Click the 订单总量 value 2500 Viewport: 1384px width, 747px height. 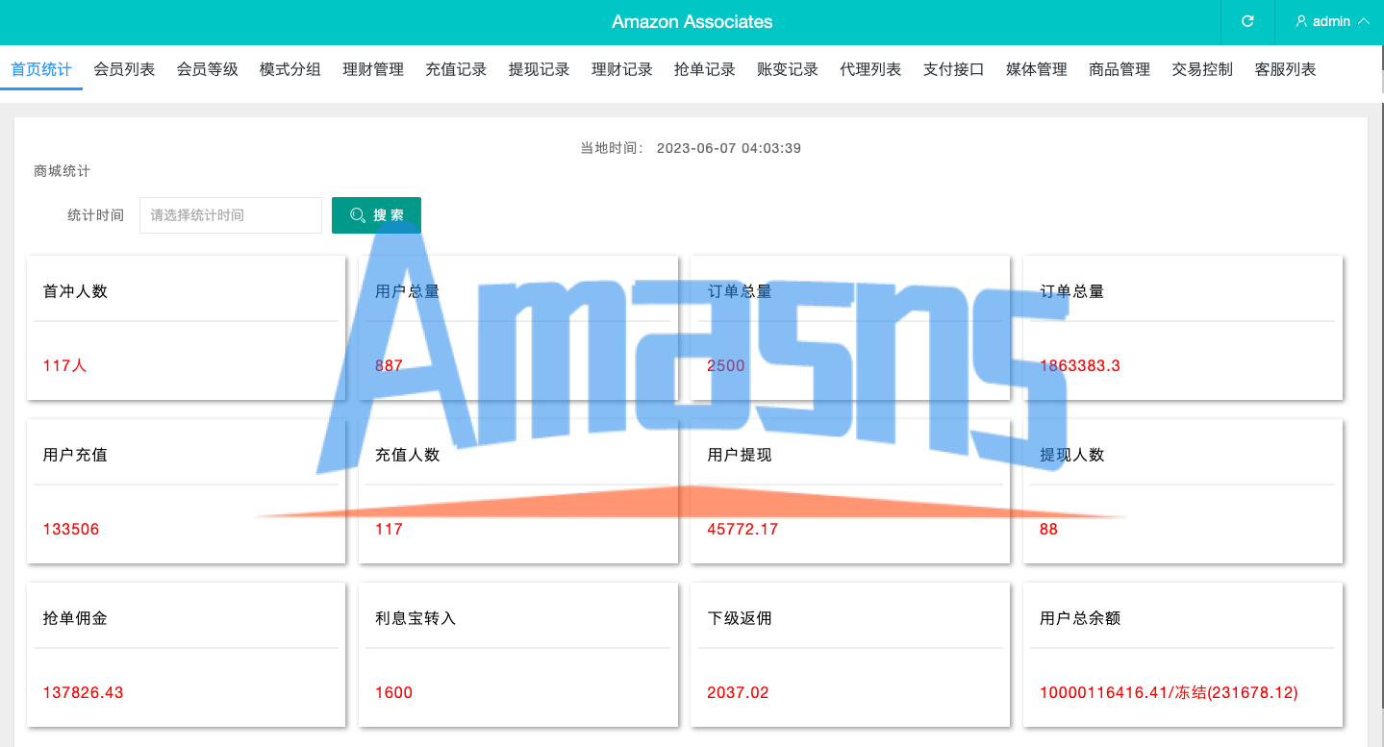tap(726, 365)
